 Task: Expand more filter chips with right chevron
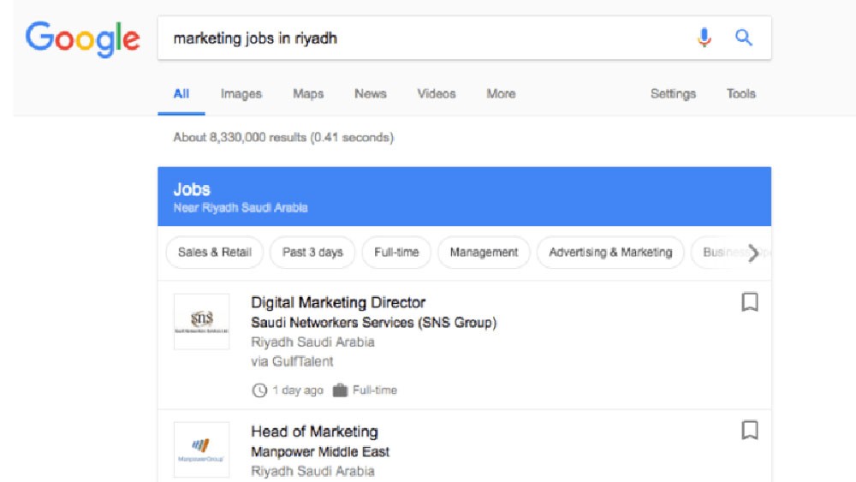(753, 253)
